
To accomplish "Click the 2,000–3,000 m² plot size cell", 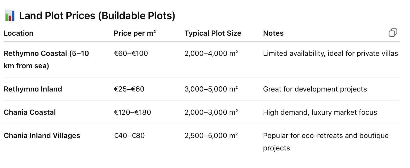I will click(211, 112).
